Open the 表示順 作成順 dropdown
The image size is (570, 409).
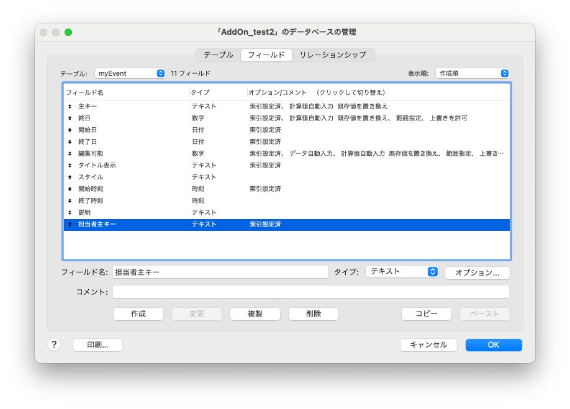click(473, 73)
